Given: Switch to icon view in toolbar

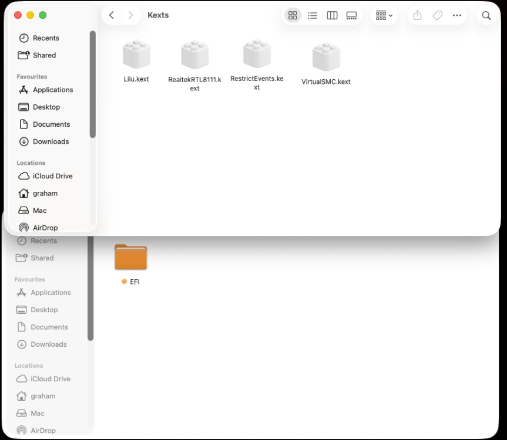Looking at the screenshot, I should (293, 15).
